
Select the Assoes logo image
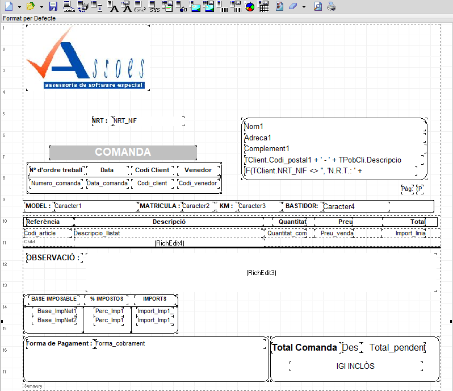88,58
